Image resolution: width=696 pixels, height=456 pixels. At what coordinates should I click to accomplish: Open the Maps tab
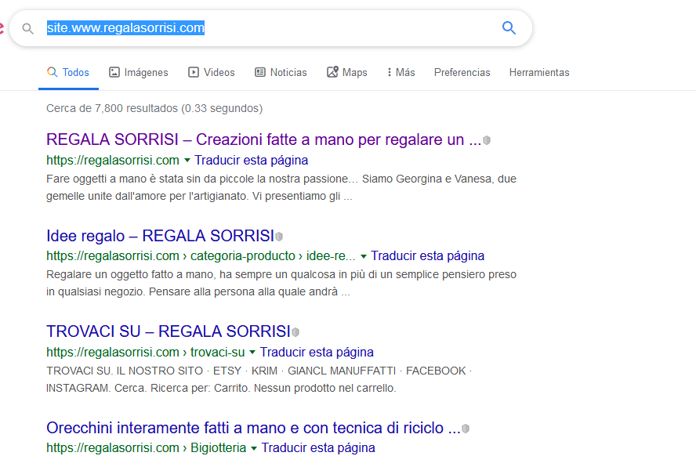click(x=346, y=72)
